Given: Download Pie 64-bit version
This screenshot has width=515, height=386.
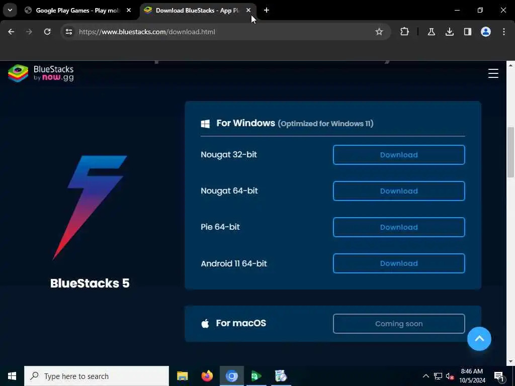Looking at the screenshot, I should 399,227.
